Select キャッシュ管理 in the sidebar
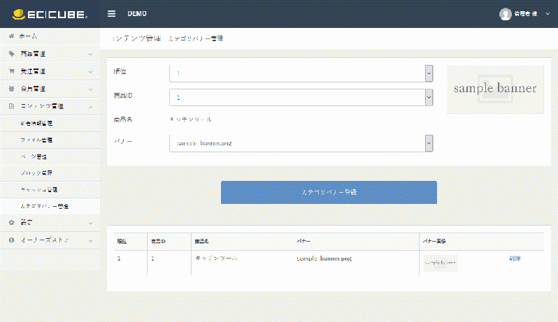This screenshot has height=322, width=558. click(39, 189)
